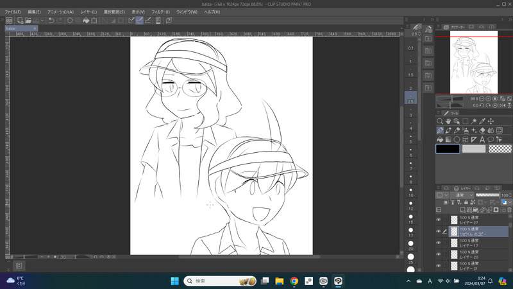Select the Zoom magnifier tool
This screenshot has height=289, width=513.
440,121
